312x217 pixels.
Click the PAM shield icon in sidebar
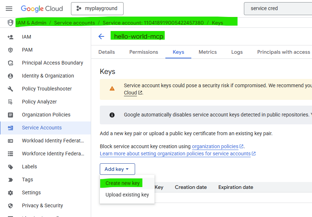(10, 50)
